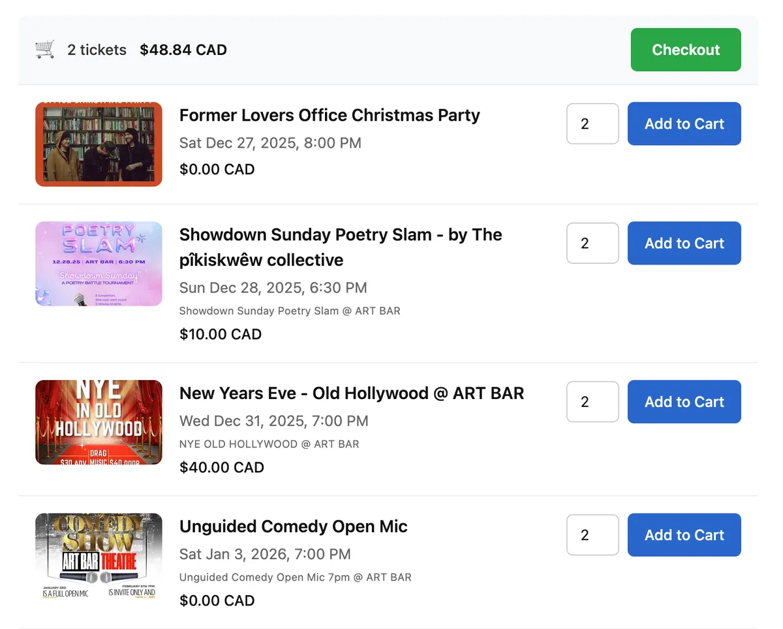Open the Unguided Comedy Open Mic title
783x629 pixels.
tap(293, 526)
